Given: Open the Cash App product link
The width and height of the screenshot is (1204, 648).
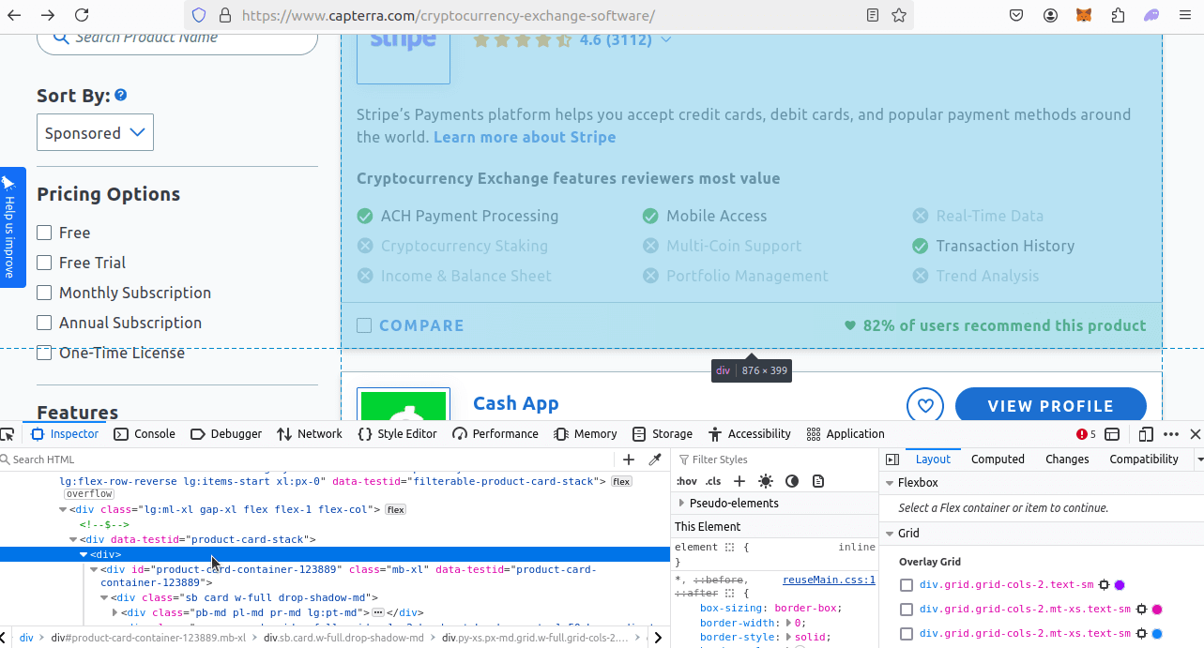Looking at the screenshot, I should [516, 403].
